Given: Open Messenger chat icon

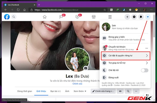Looking at the screenshot, I should (x=134, y=17).
